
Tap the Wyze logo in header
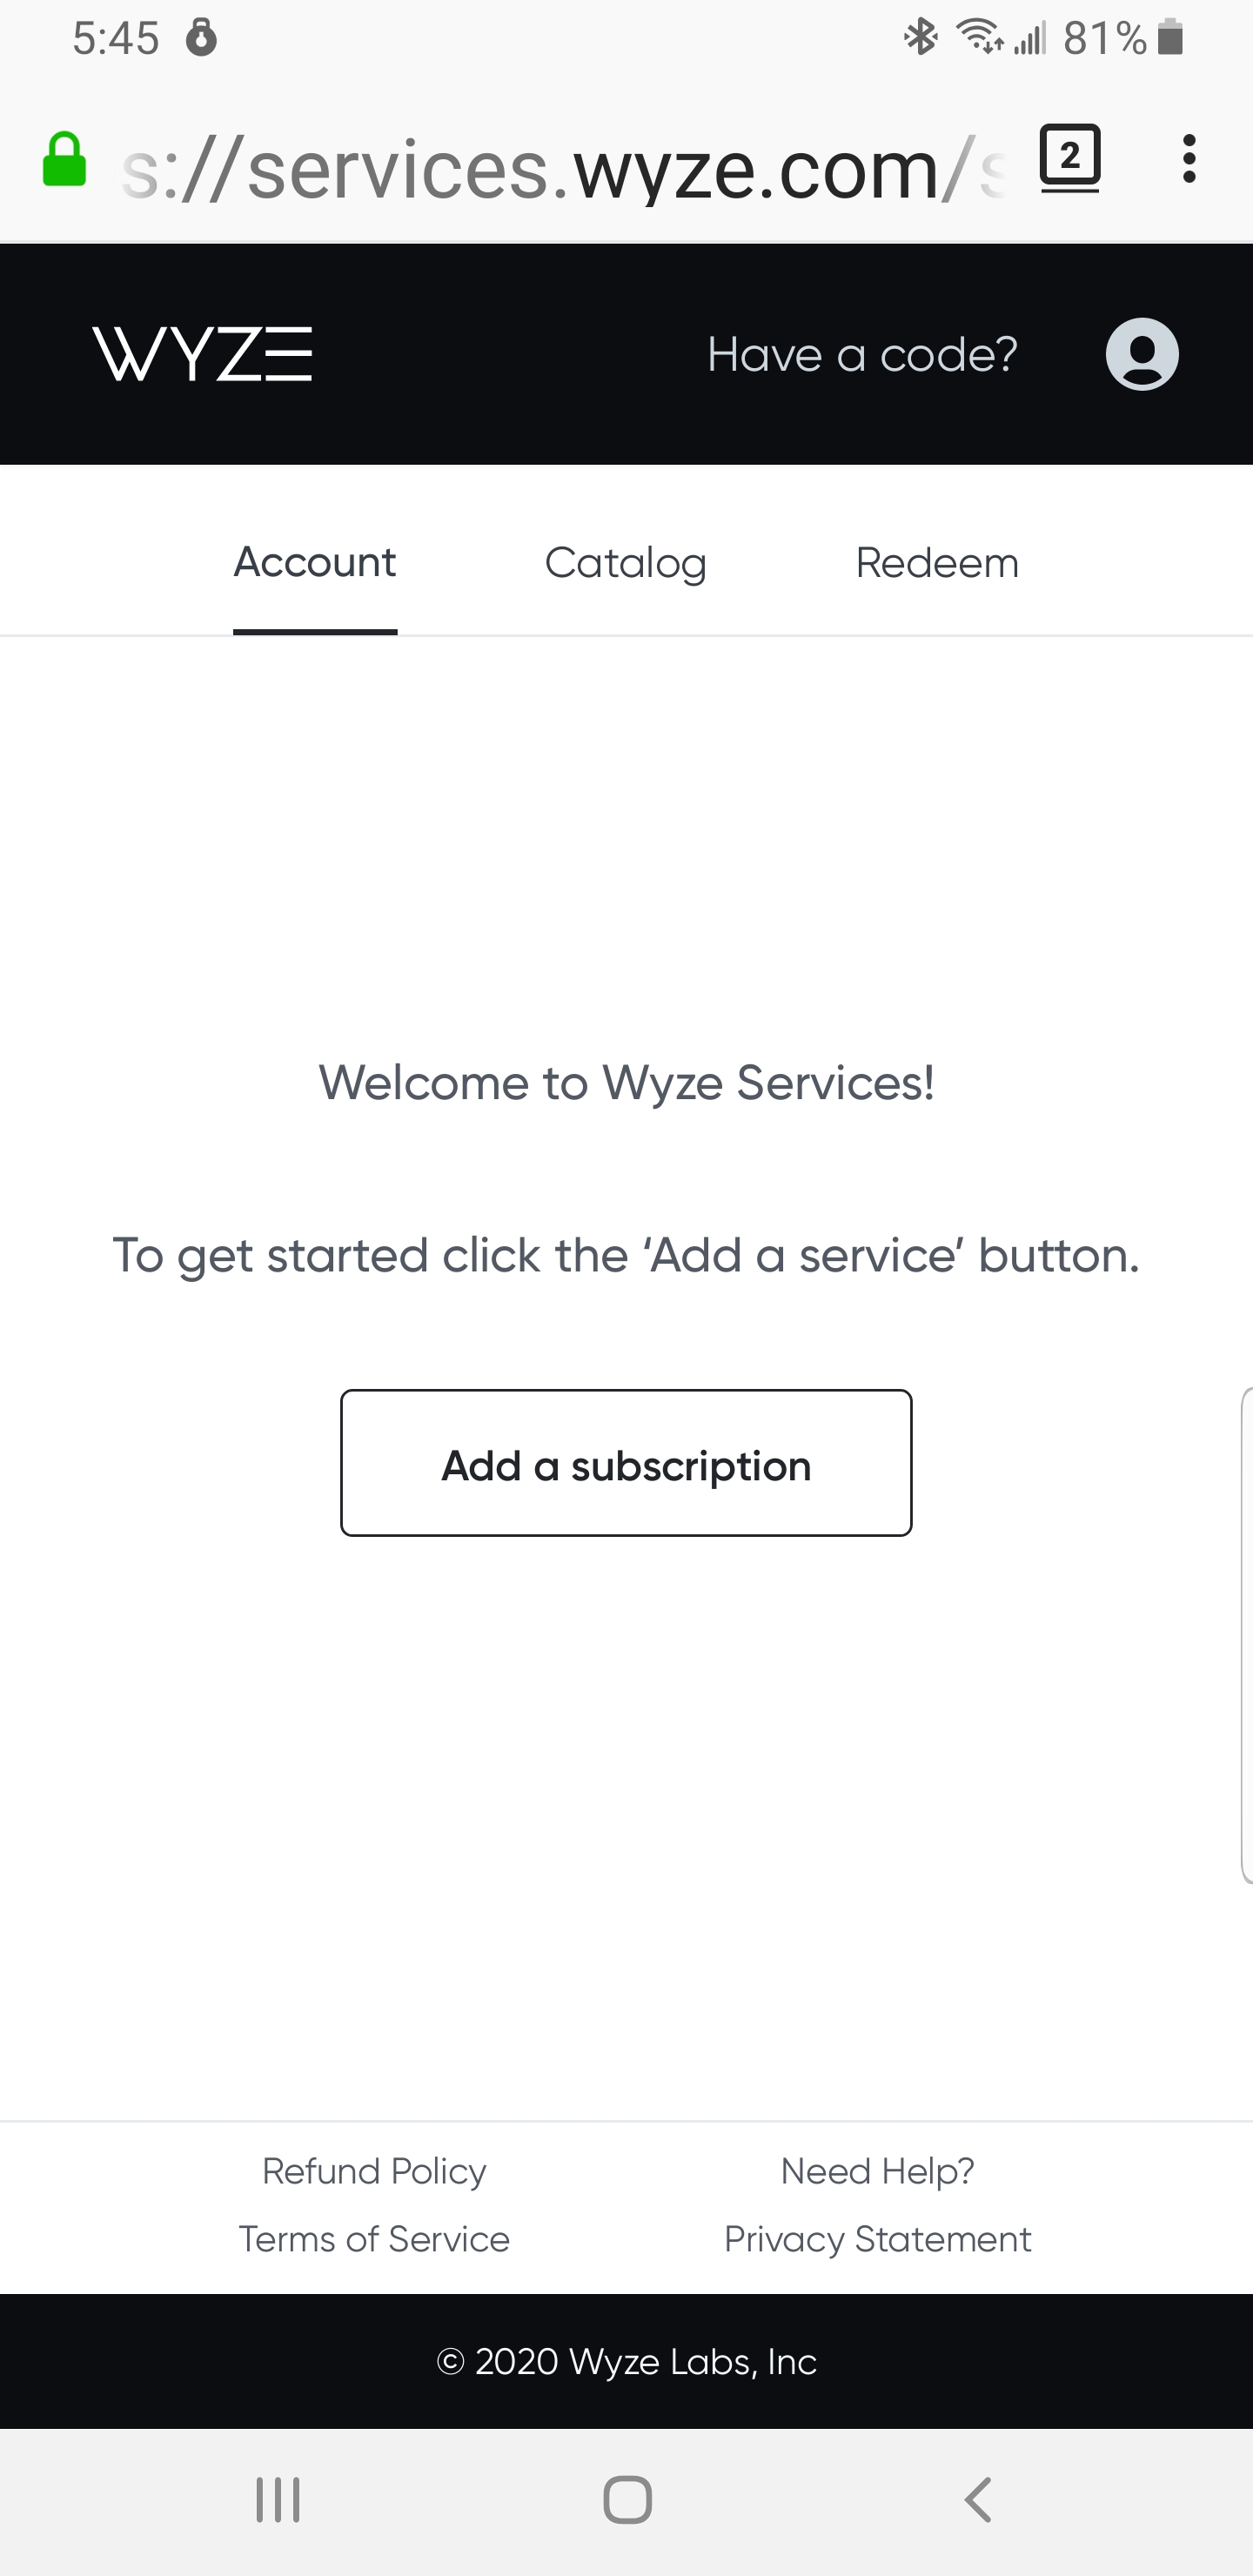point(202,354)
